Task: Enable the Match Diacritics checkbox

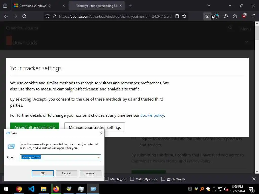Action: (132, 179)
